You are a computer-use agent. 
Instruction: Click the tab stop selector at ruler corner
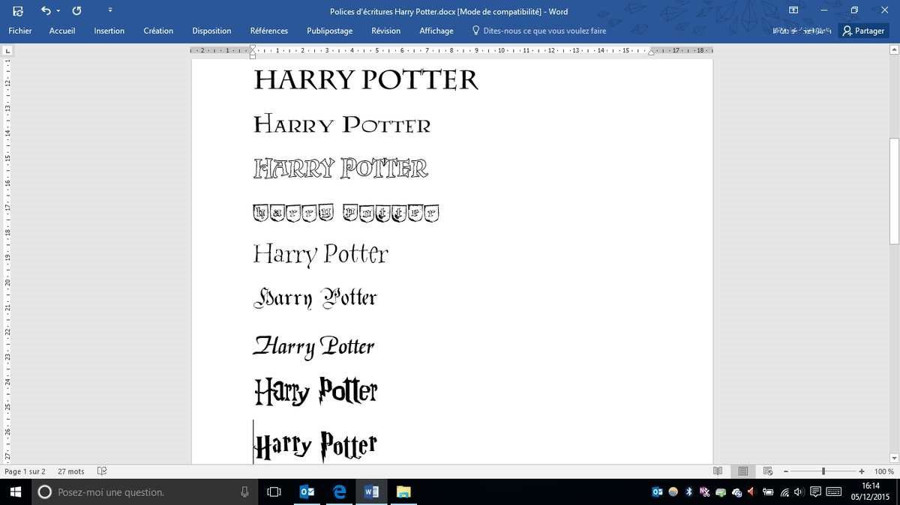pyautogui.click(x=7, y=51)
